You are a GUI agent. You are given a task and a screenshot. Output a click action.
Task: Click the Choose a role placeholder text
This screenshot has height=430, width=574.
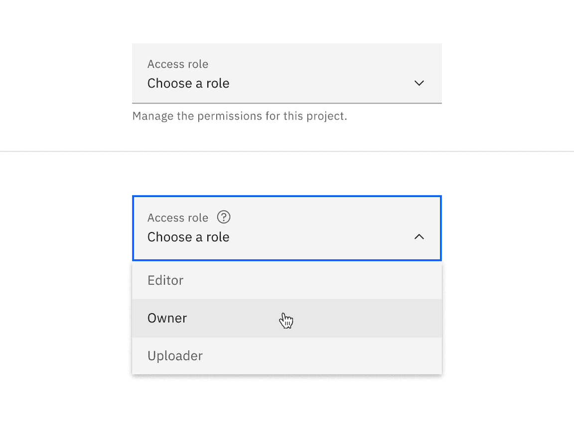(x=188, y=83)
